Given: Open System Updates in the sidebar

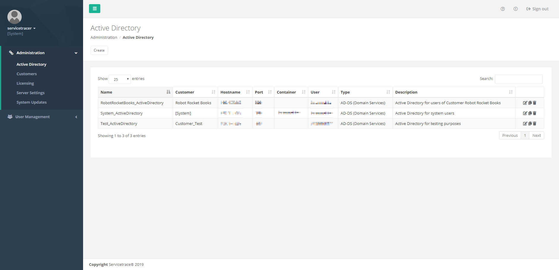Looking at the screenshot, I should click(31, 102).
